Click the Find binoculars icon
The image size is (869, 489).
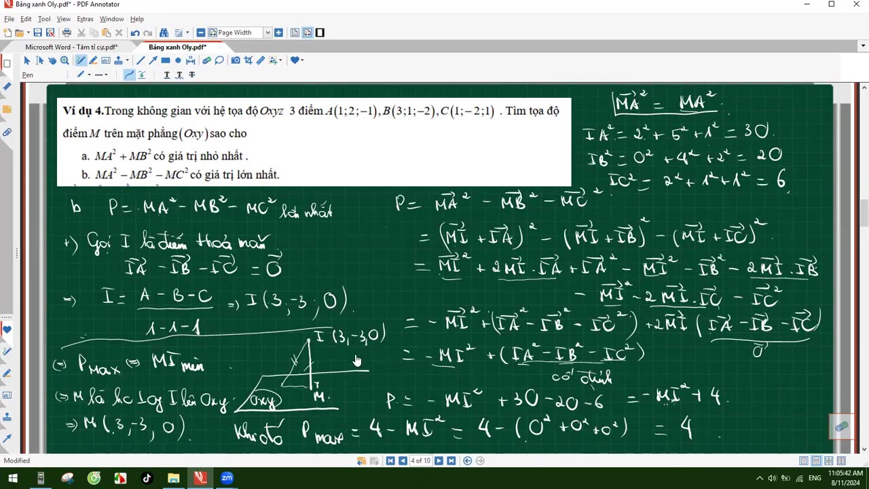pyautogui.click(x=164, y=33)
